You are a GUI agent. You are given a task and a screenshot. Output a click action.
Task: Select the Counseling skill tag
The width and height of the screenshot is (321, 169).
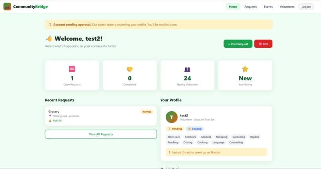click(236, 142)
